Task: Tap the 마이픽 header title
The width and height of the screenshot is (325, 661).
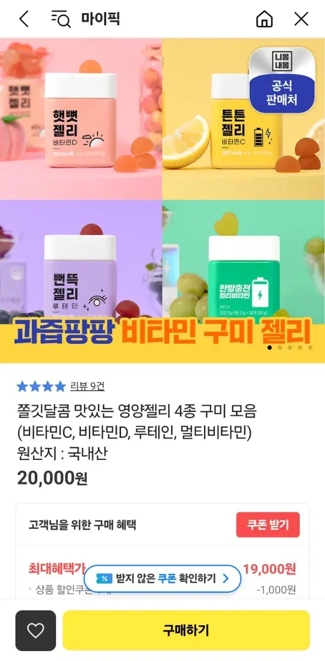Action: 101,19
